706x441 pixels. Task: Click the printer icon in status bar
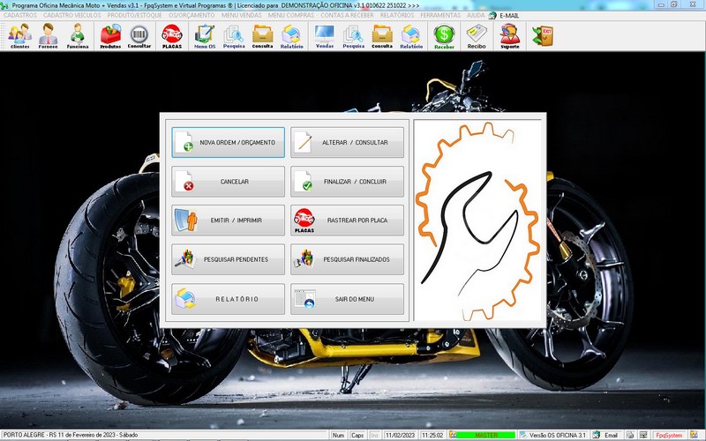pyautogui.click(x=630, y=435)
